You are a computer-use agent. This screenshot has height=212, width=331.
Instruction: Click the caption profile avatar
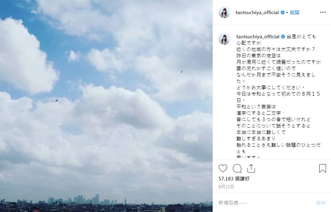pyautogui.click(x=224, y=39)
